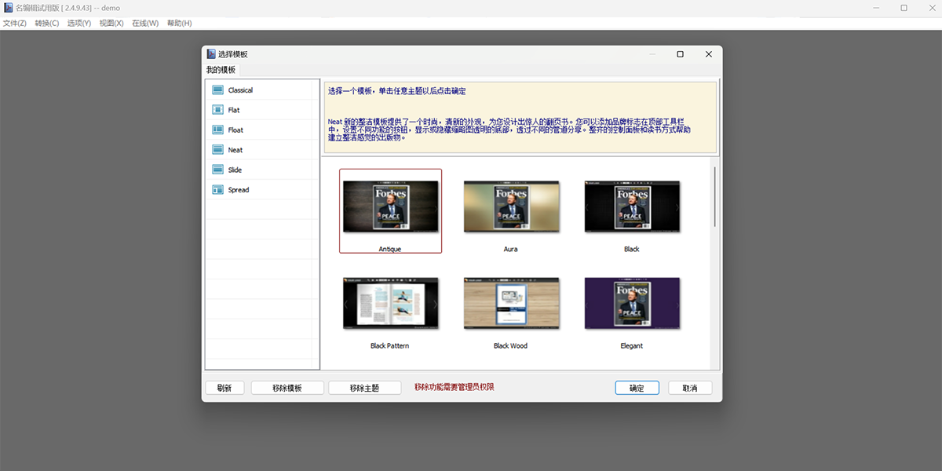This screenshot has height=471, width=942.
Task: Select the Slide template icon
Action: [x=217, y=170]
